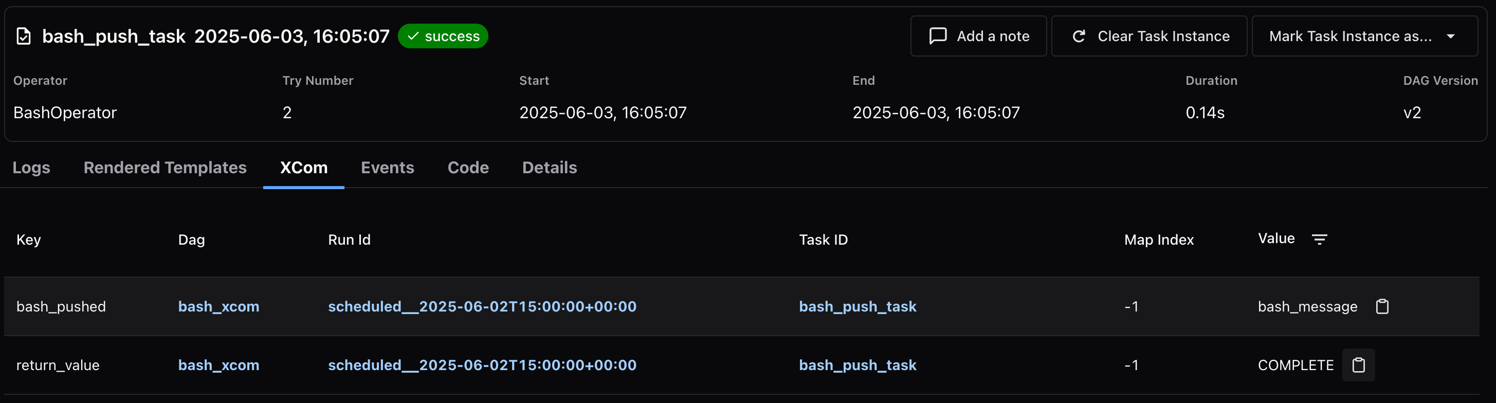Screen dimensions: 1496x403
Task: Click the Add a note button
Action: pyautogui.click(x=978, y=36)
